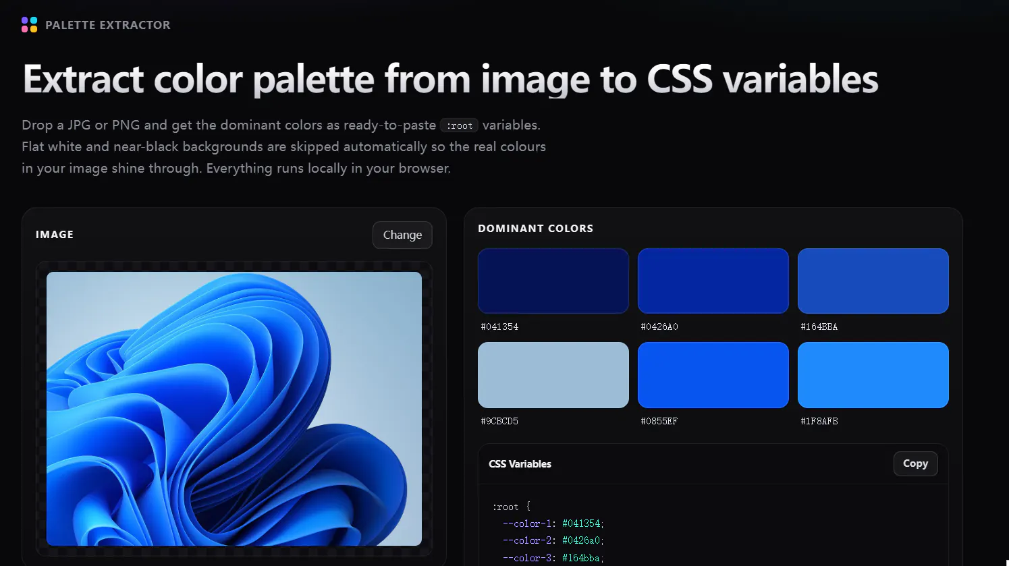Click the #1F8AFB hex label
Image resolution: width=1009 pixels, height=566 pixels.
click(x=819, y=421)
